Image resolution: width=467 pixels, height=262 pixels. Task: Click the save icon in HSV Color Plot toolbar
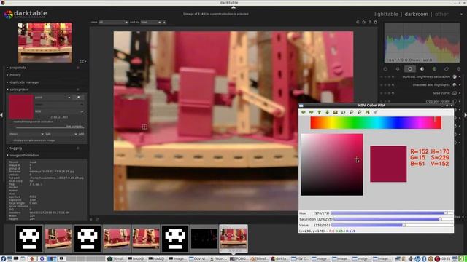[x=368, y=112]
